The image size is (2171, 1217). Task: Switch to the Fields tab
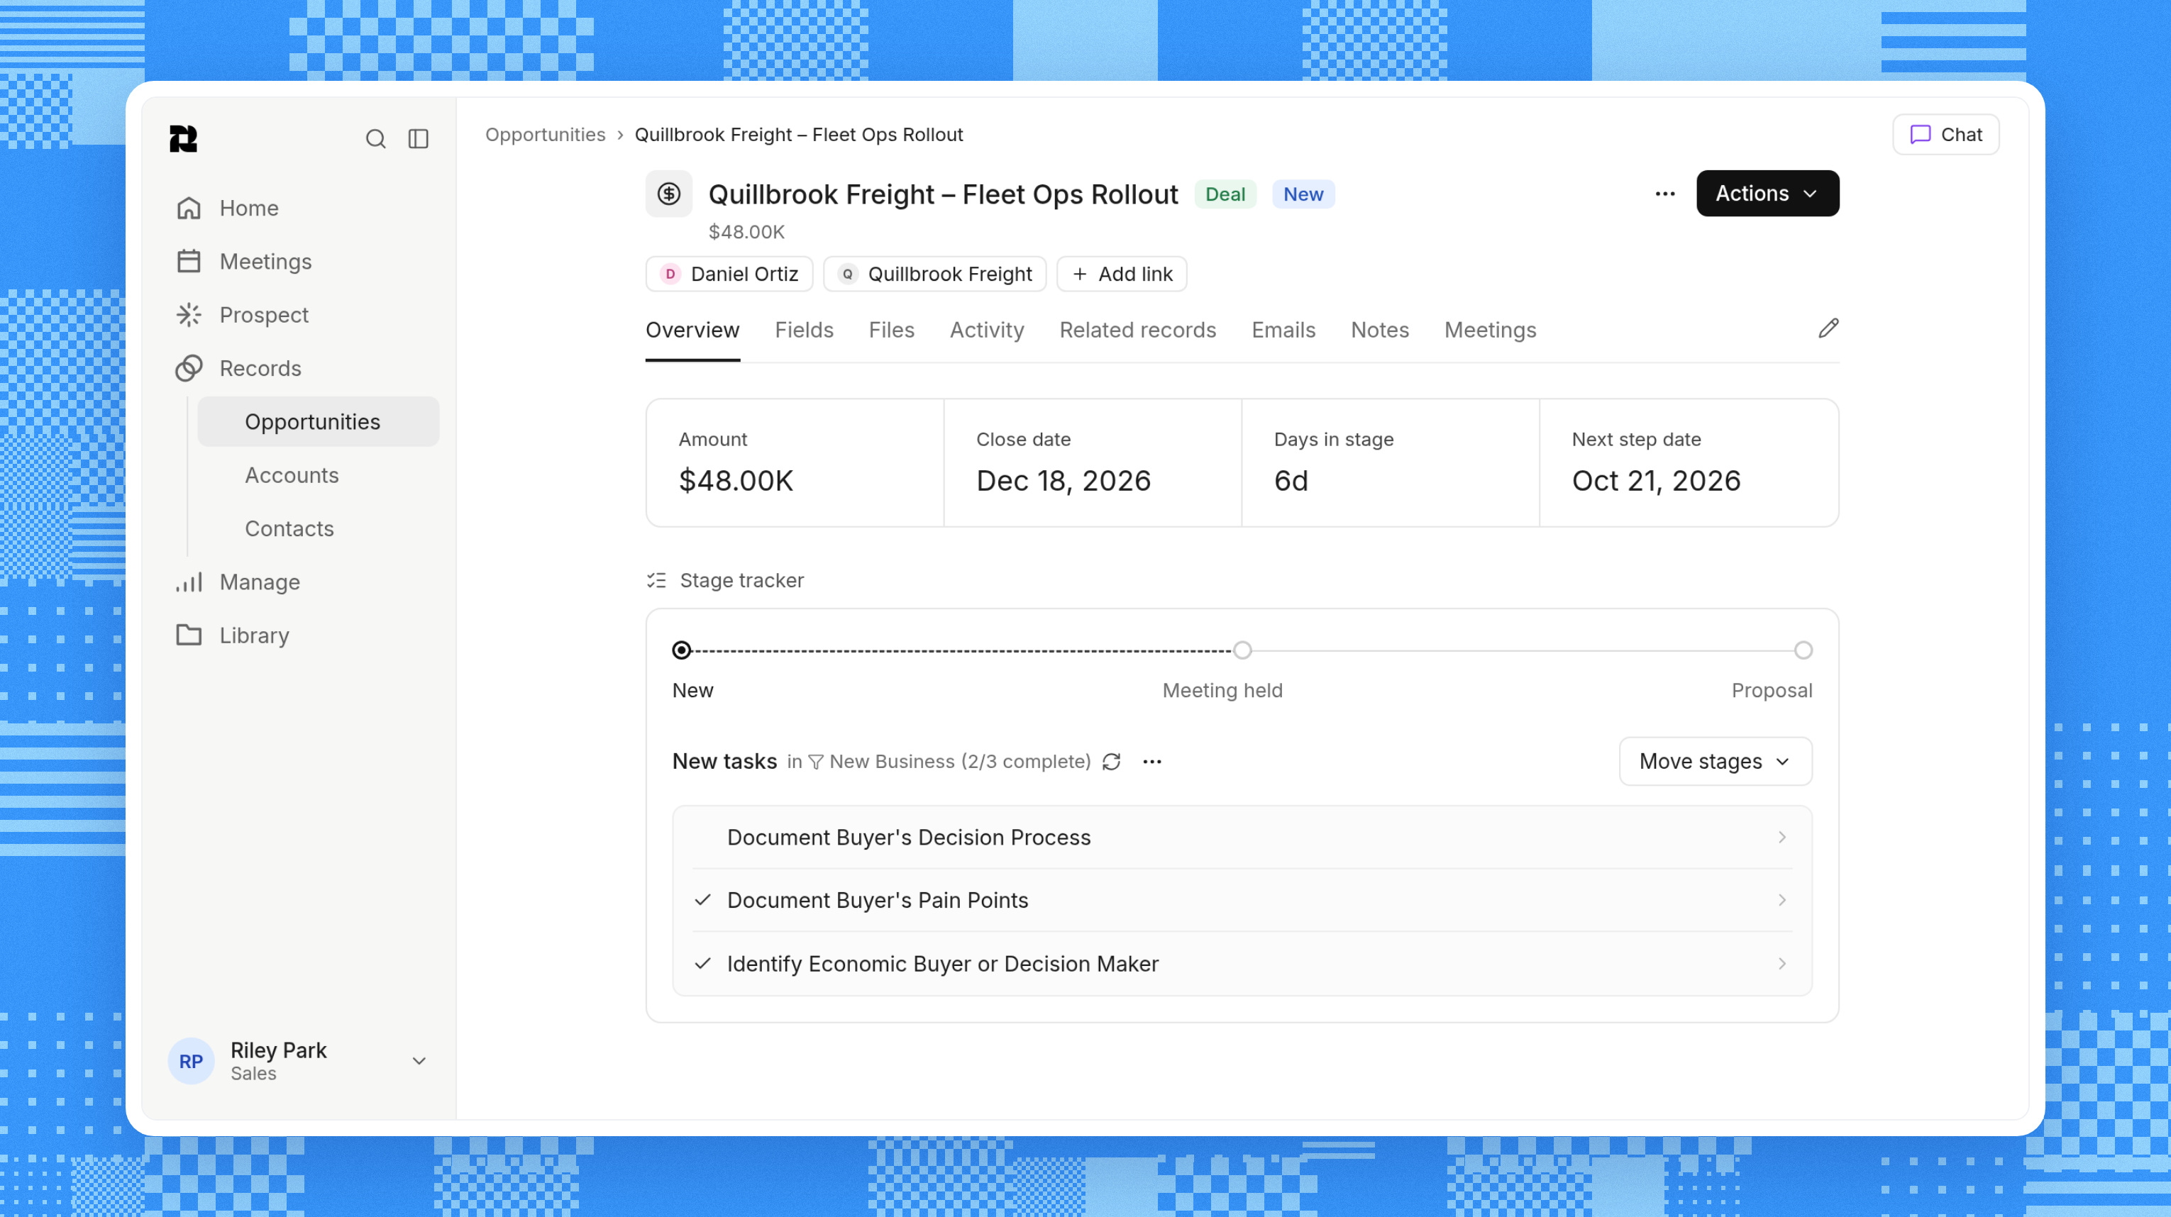click(x=804, y=330)
